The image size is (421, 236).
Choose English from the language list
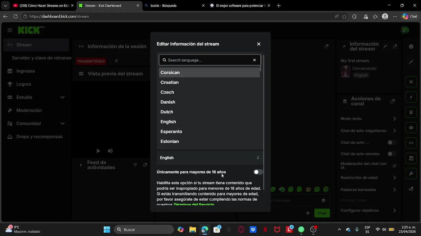click(x=209, y=122)
